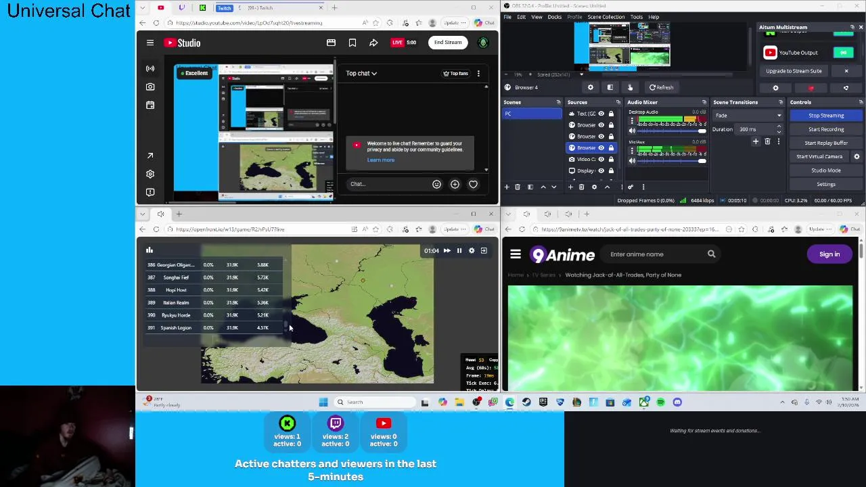Click End Stream button
This screenshot has width=866, height=487.
[448, 43]
